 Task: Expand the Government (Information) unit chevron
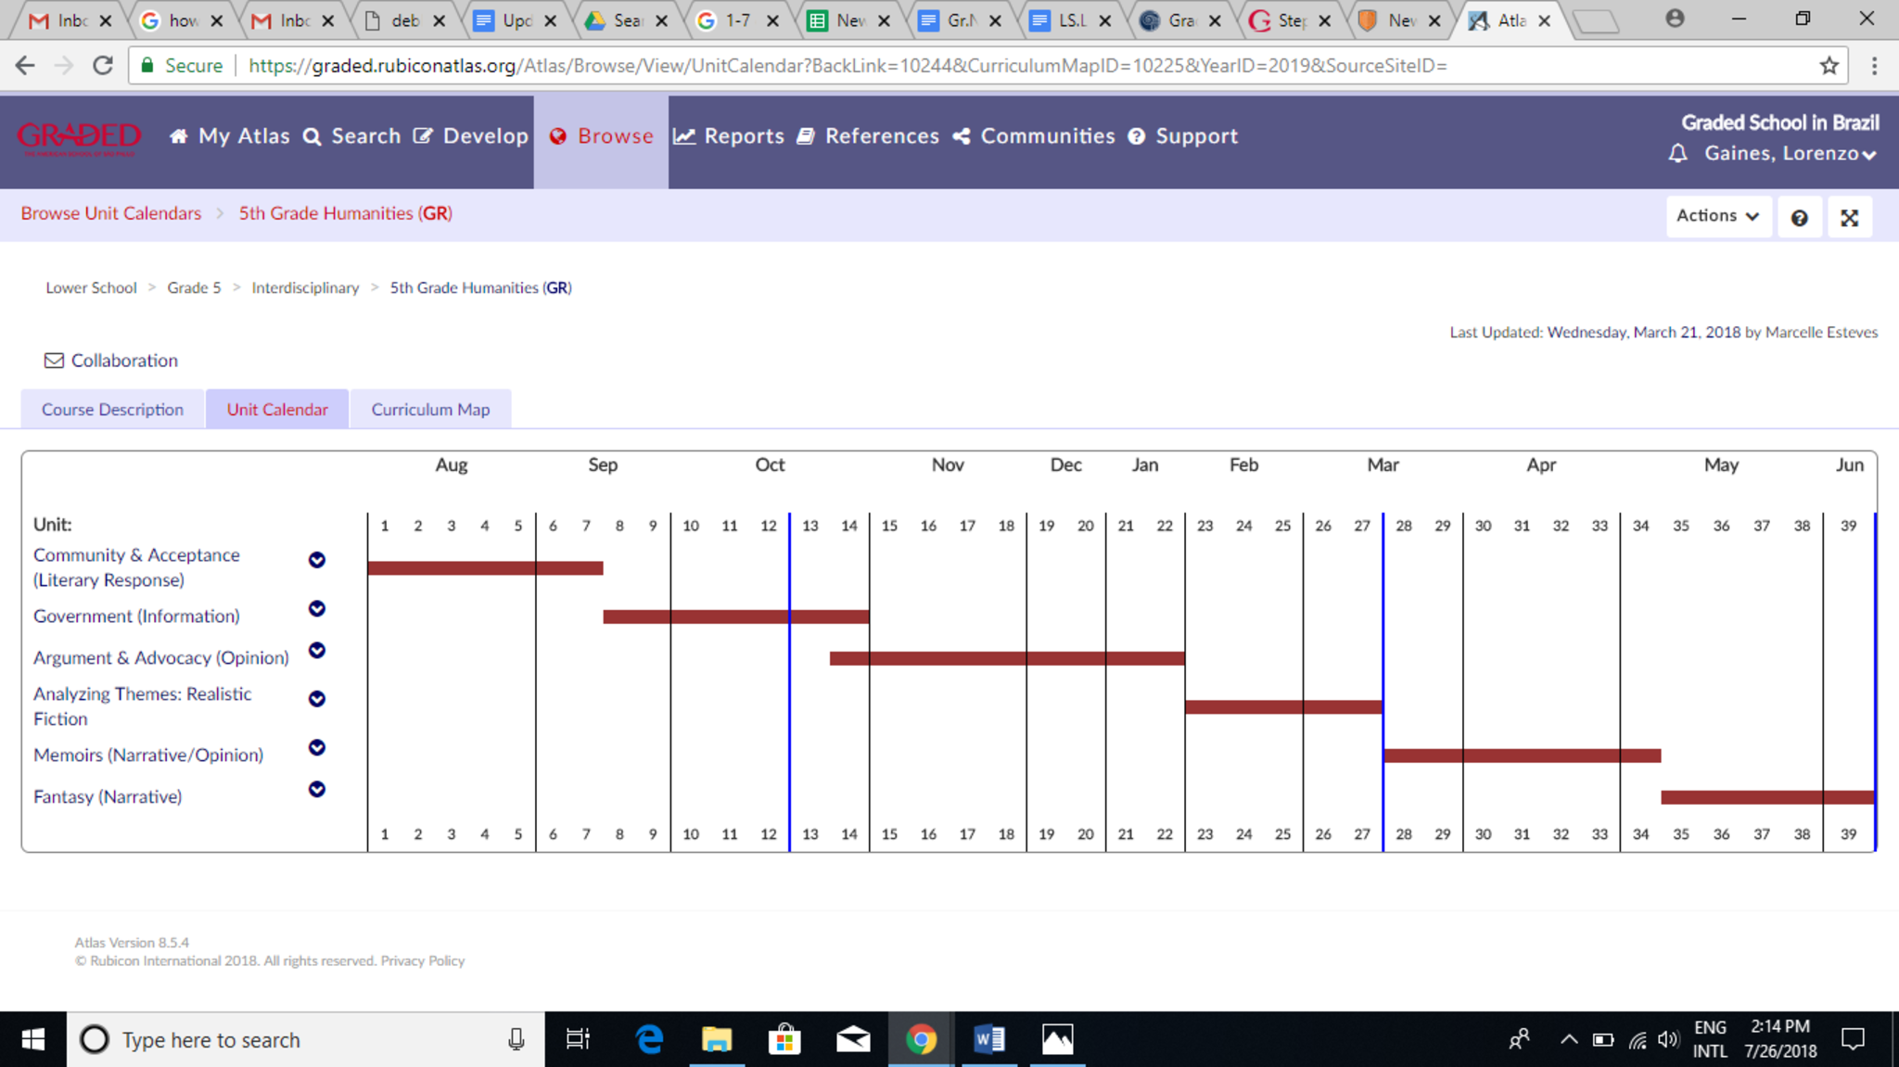click(x=317, y=609)
